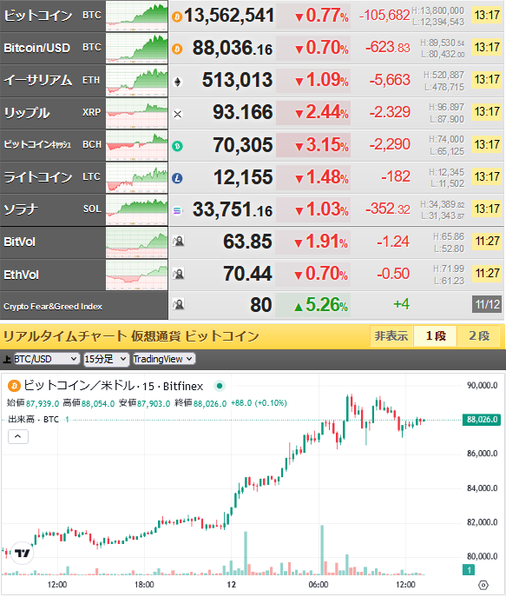
Task: Click the Ripple XRP icon
Action: [x=177, y=114]
